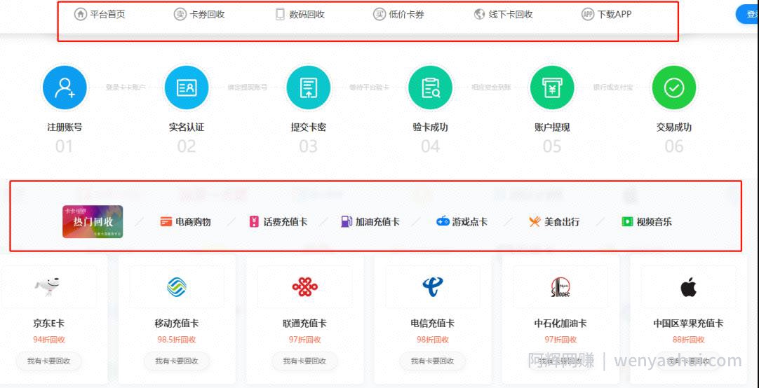The image size is (759, 388).
Task: Click the 88折回收 rate text
Action: click(x=688, y=340)
